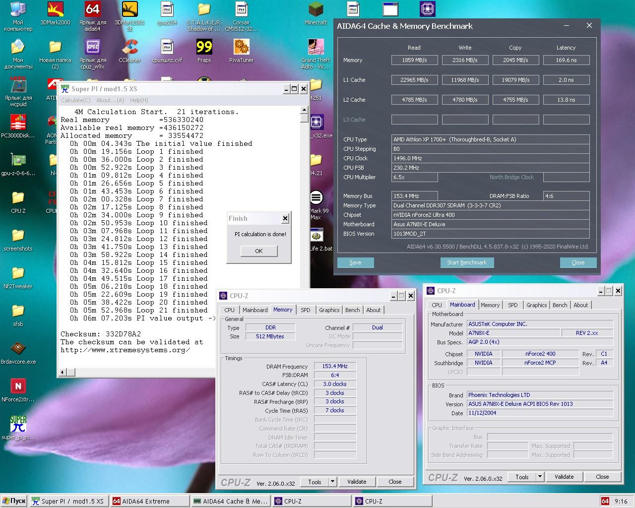Click OK in PI calculation Finish dialog
The width and height of the screenshot is (635, 508).
pos(258,251)
